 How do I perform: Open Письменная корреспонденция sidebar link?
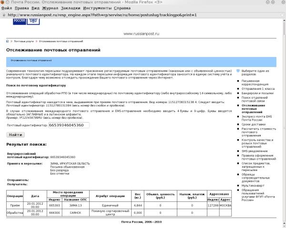click(255, 83)
